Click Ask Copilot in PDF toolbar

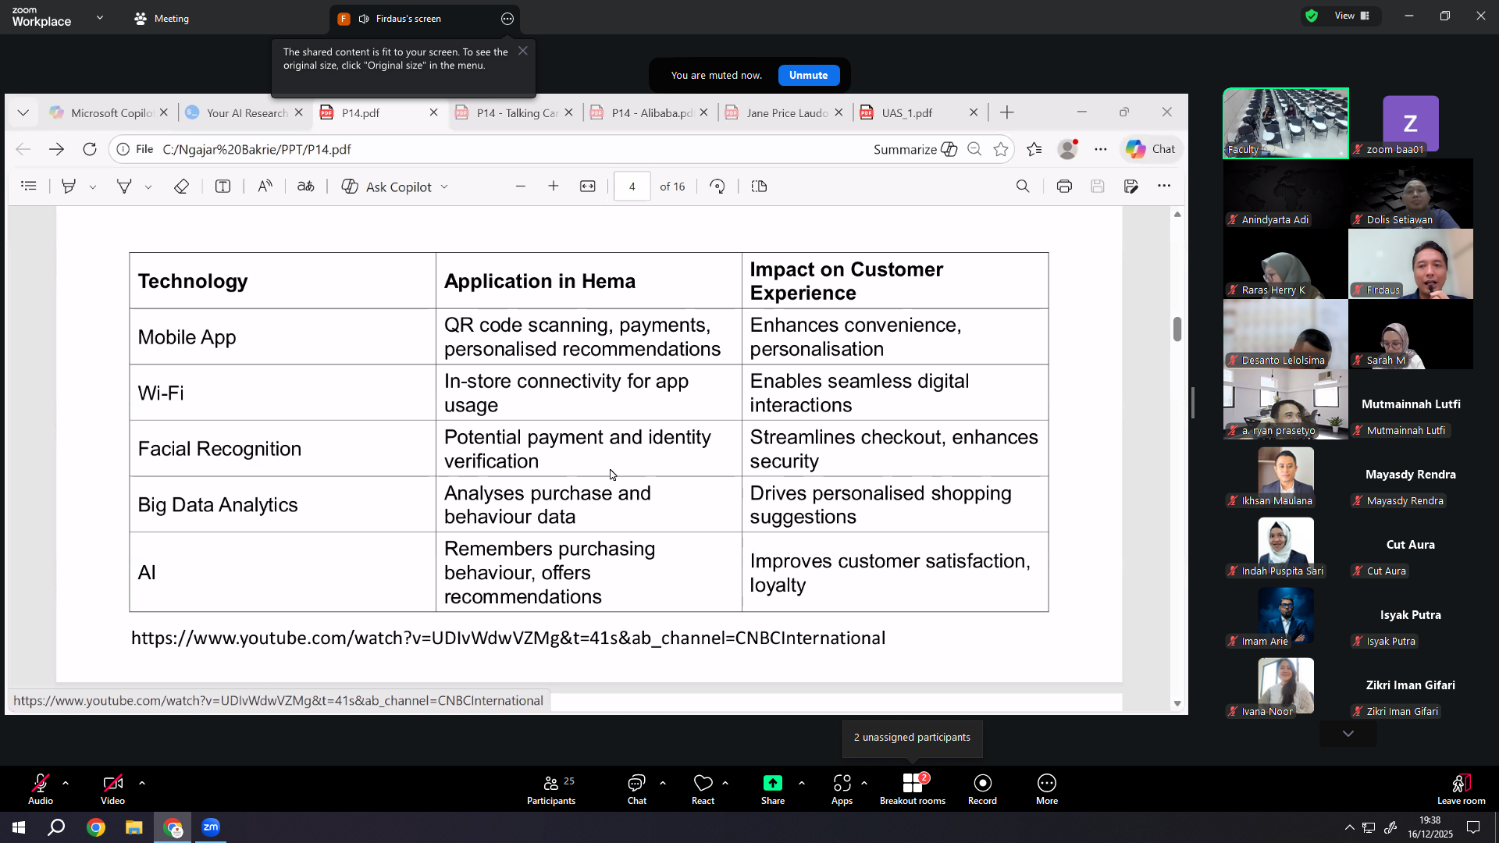coord(394,187)
